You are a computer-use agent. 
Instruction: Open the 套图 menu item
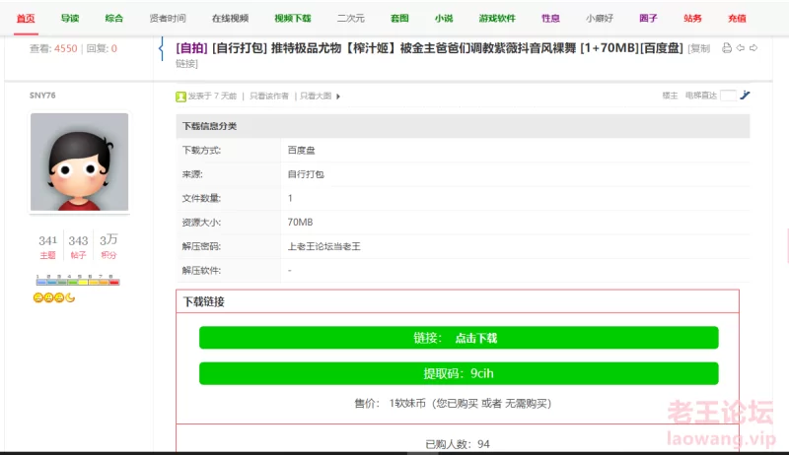tap(399, 19)
